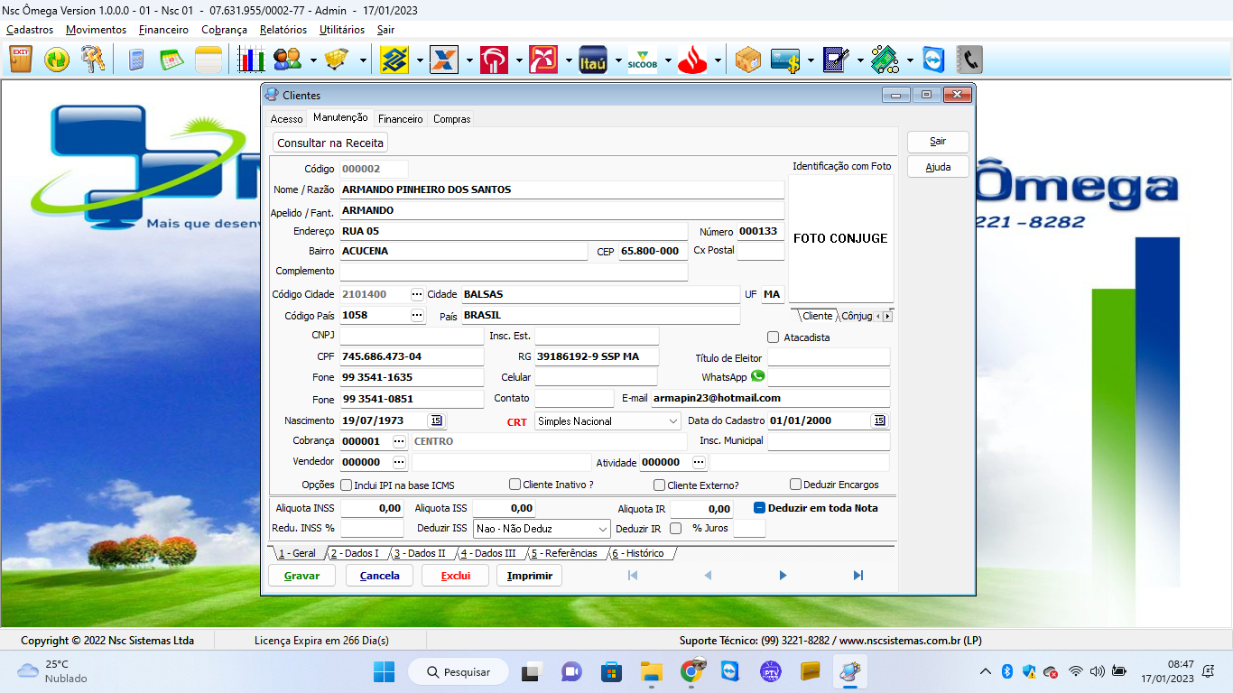The height and width of the screenshot is (693, 1233).
Task: Switch to the Financeiro tab
Action: click(x=400, y=118)
